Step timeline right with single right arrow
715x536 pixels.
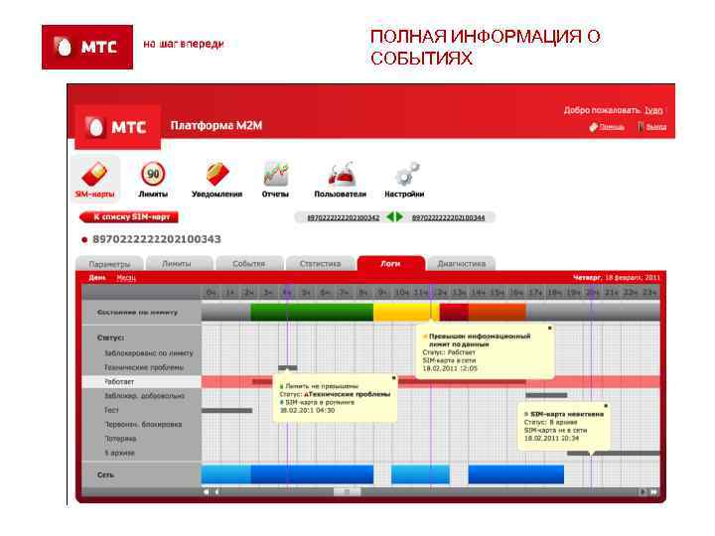(643, 491)
